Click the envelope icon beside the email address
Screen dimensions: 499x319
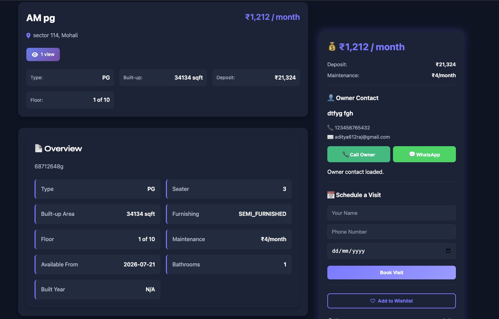(330, 137)
